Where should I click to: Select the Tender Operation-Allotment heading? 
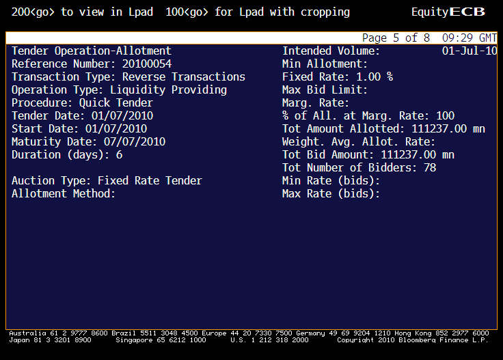tap(92, 51)
